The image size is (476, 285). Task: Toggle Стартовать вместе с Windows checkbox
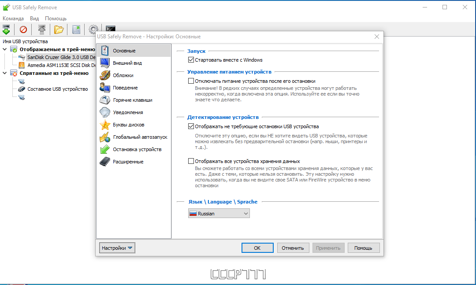pos(191,60)
